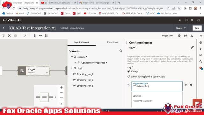The width and height of the screenshot is (204, 115).
Task: Show more bookmarks with the chevron
Action: (x=200, y=13)
